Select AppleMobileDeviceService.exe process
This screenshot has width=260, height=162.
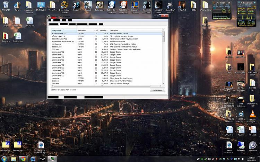pos(107,42)
